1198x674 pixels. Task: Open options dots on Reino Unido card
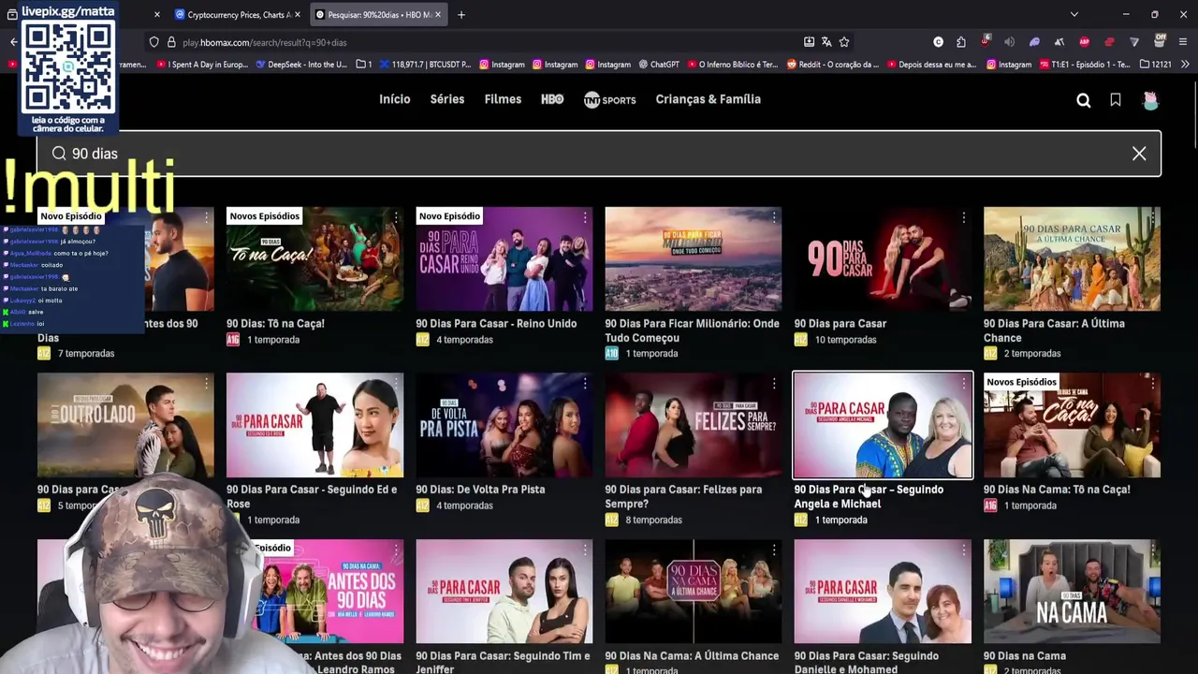[585, 217]
